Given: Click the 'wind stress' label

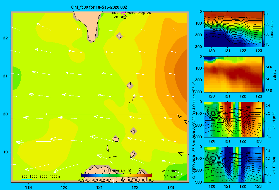Looking at the screenshot, I should (171, 171).
